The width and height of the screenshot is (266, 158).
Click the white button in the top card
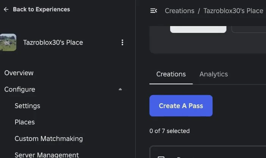198,29
